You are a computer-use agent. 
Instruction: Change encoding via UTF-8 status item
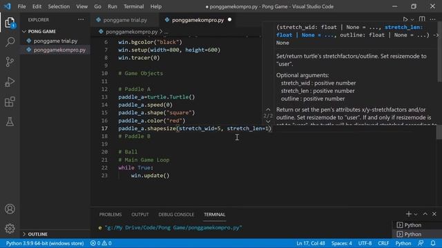point(365,243)
